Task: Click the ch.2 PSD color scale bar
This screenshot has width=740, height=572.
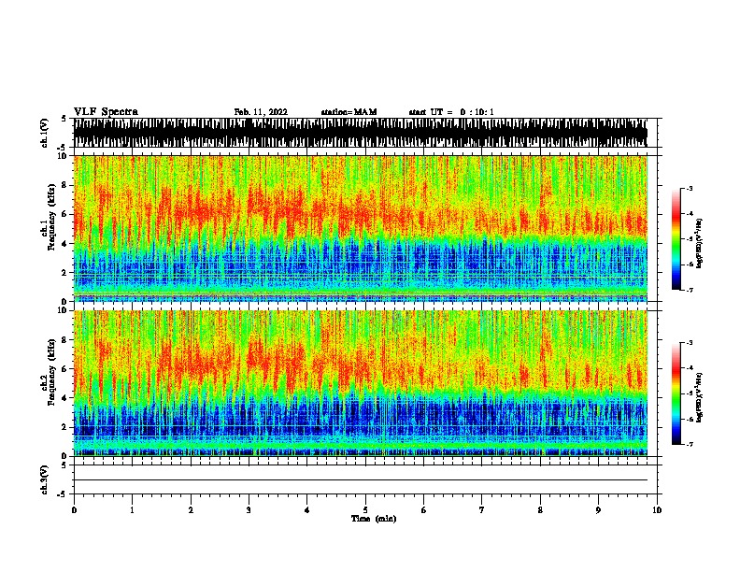Action: [676, 393]
